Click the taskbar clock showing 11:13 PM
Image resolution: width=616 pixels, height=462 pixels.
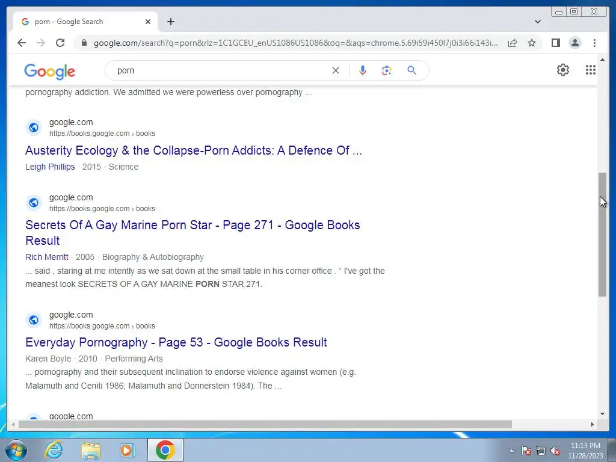[x=585, y=451]
